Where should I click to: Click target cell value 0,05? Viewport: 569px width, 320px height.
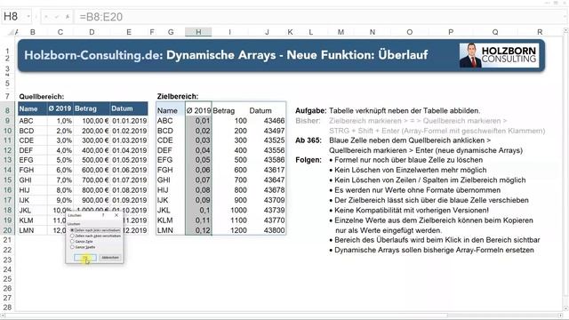[x=198, y=160]
